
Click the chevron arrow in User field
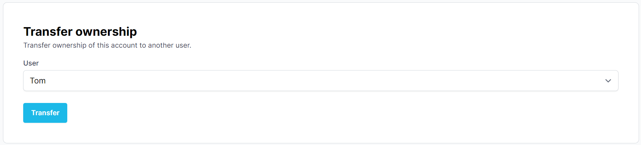pos(608,81)
